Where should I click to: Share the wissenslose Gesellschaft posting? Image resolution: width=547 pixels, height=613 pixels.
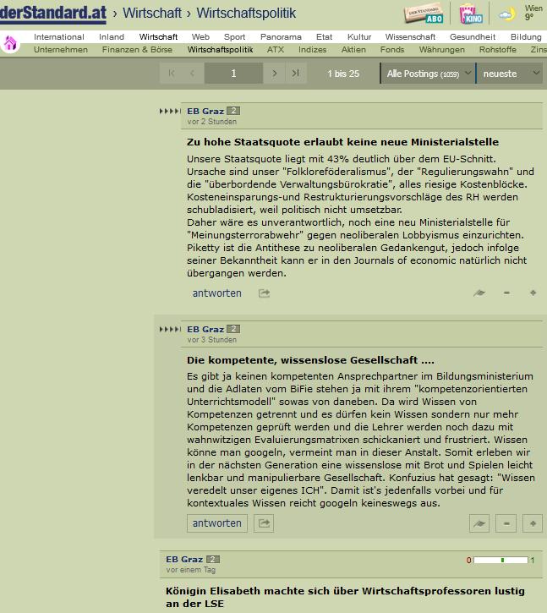(x=264, y=523)
